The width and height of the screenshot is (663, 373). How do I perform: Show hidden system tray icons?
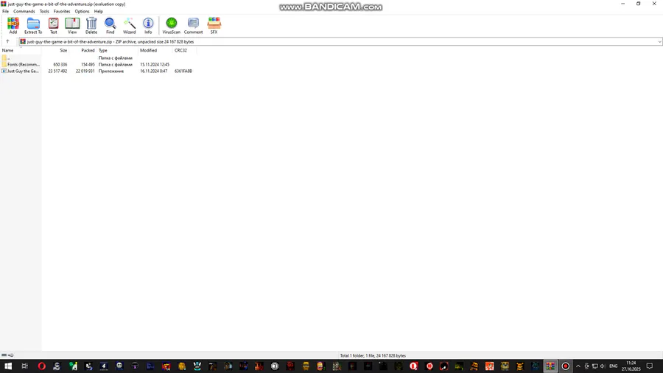(x=578, y=366)
